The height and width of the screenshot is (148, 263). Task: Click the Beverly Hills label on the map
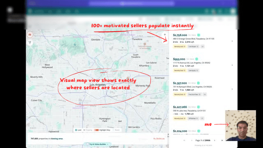click(x=37, y=77)
